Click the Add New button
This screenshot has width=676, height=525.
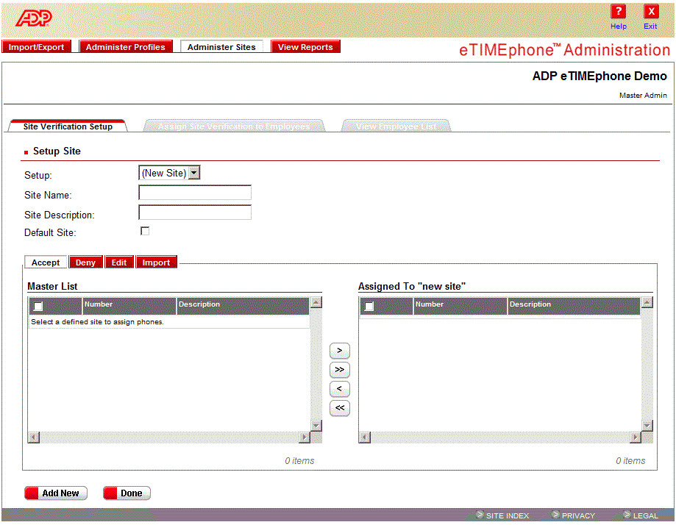point(56,493)
